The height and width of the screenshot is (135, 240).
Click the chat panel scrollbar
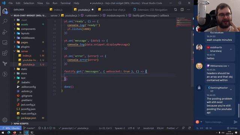[238, 111]
